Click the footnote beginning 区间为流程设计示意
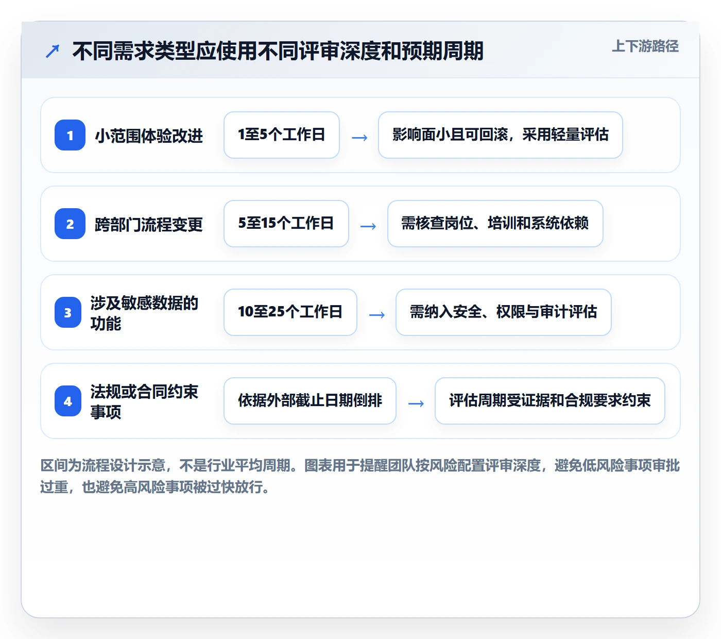The image size is (721, 639). click(x=360, y=476)
